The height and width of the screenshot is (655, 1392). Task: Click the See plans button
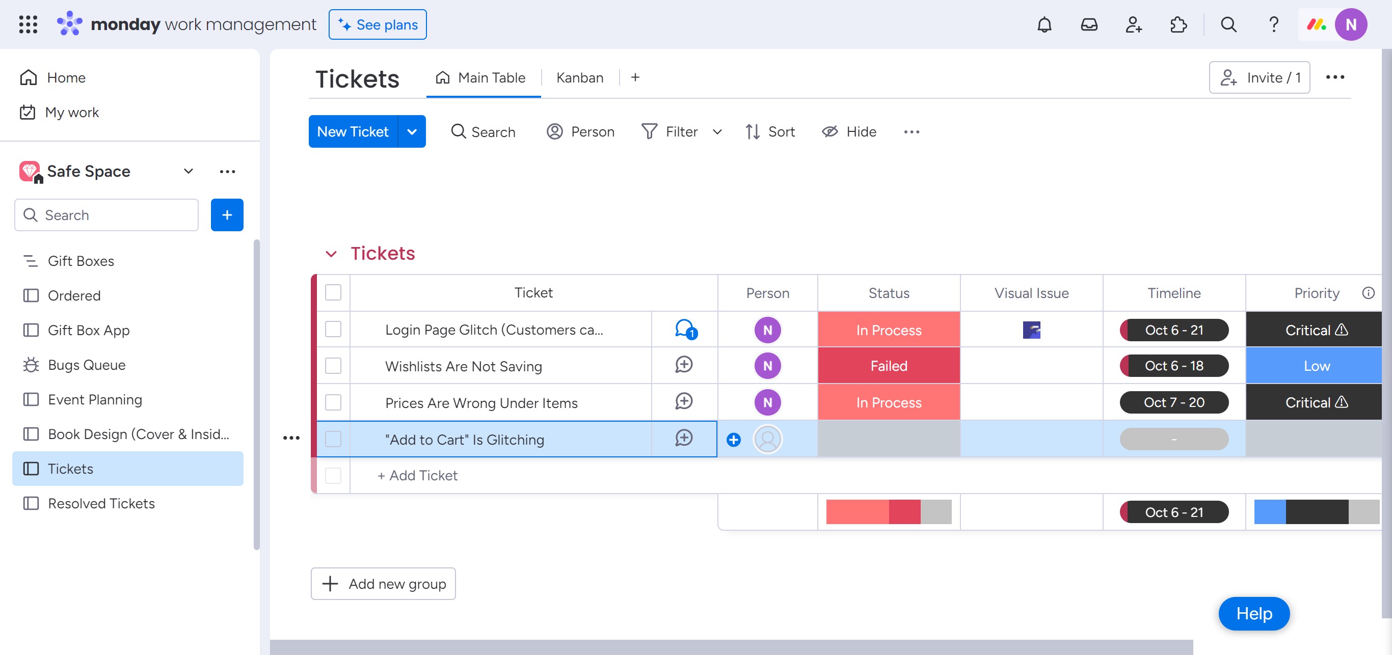[x=378, y=25]
